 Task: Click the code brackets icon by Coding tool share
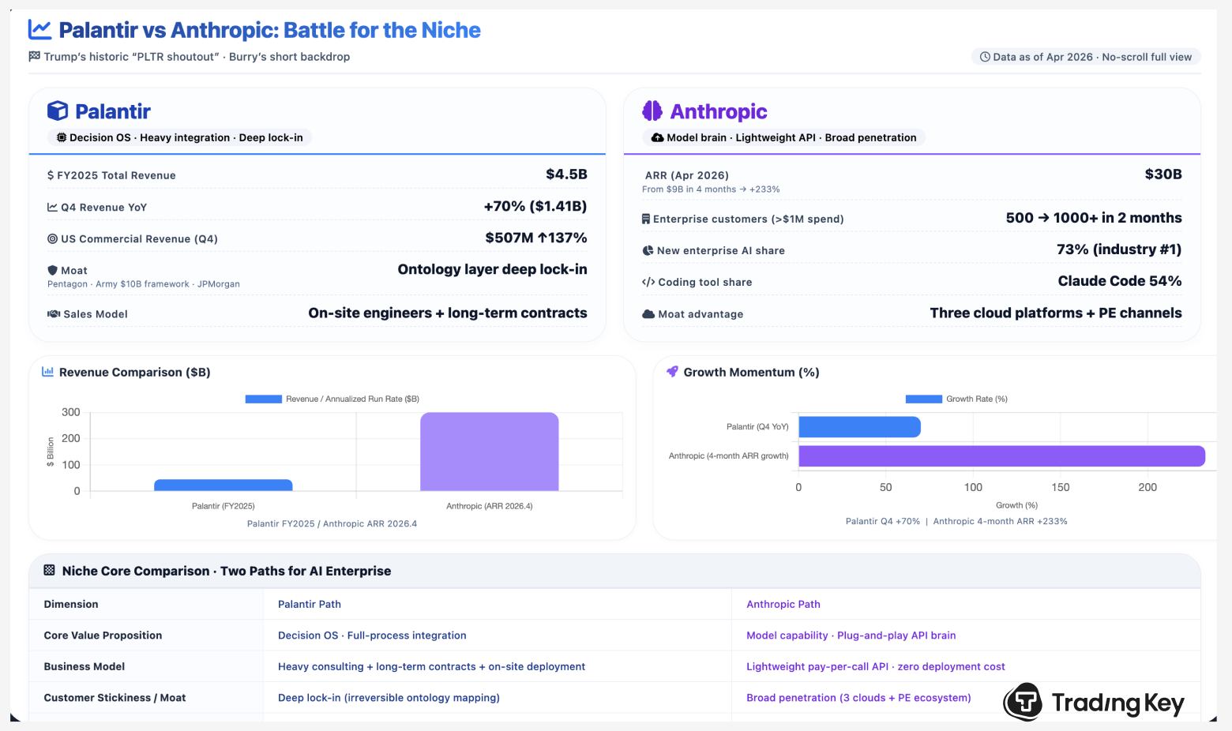[x=648, y=282]
